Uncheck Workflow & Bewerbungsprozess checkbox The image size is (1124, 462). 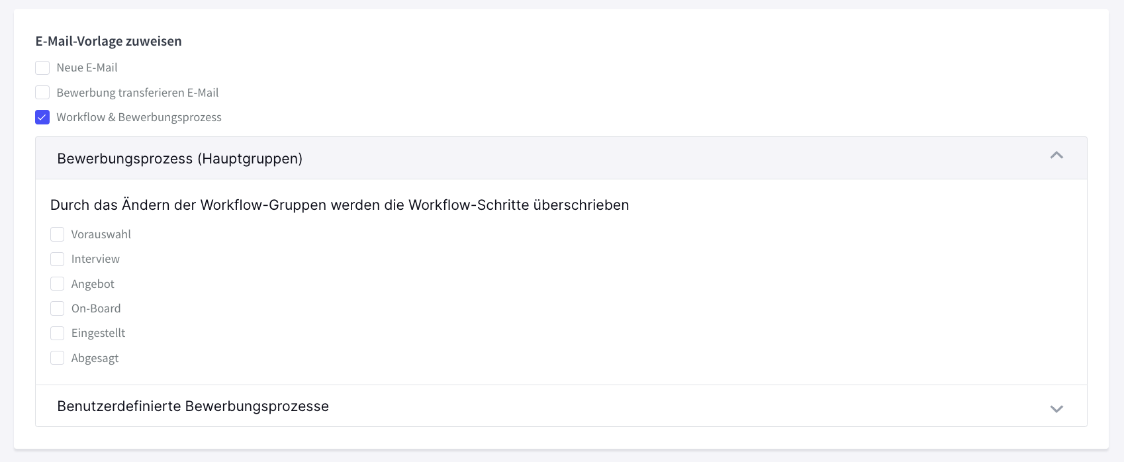[42, 117]
